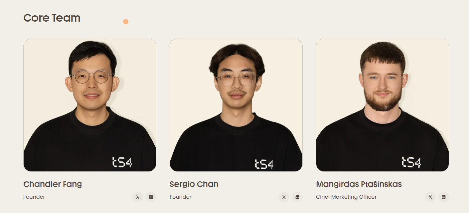
Task: Open Mangirdas Ptašinskas's X icon
Action: (430, 197)
